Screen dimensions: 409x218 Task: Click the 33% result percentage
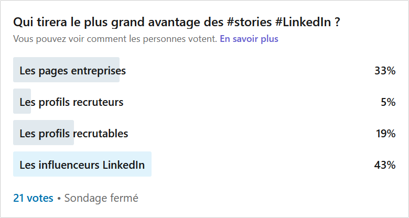(x=384, y=71)
